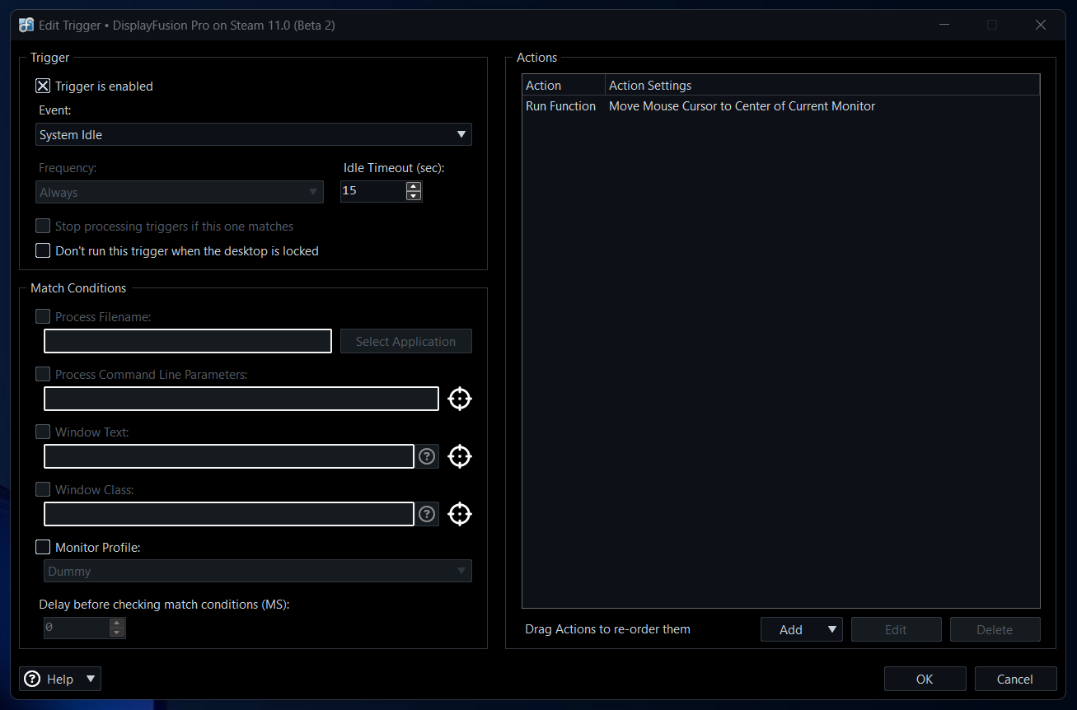Confirm with the OK button
The width and height of the screenshot is (1077, 710).
[925, 679]
